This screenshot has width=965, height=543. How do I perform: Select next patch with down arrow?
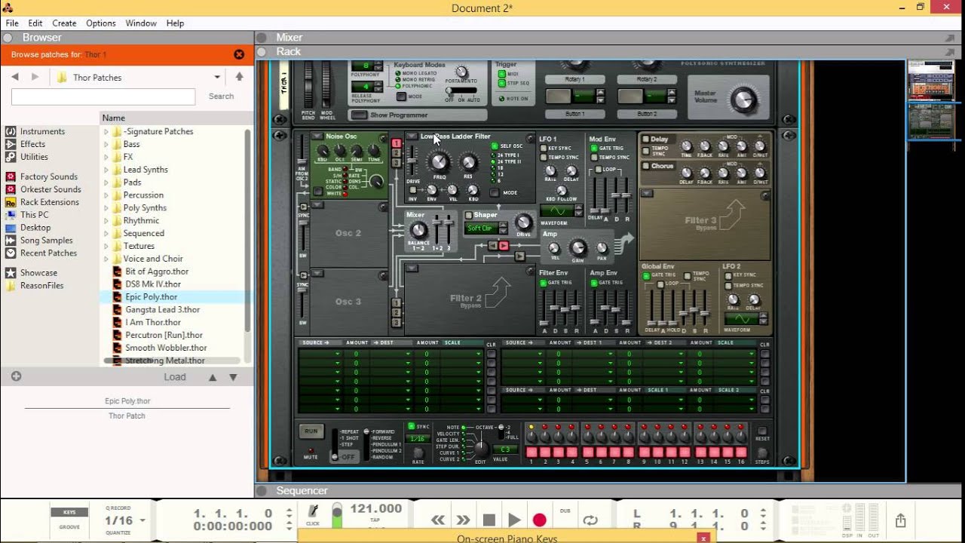pos(233,377)
